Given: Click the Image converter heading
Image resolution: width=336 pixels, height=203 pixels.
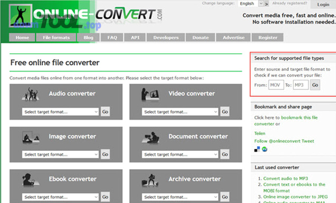Looking at the screenshot, I should pos(72,137).
